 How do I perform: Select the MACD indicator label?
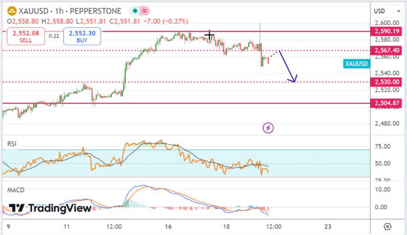pos(15,190)
